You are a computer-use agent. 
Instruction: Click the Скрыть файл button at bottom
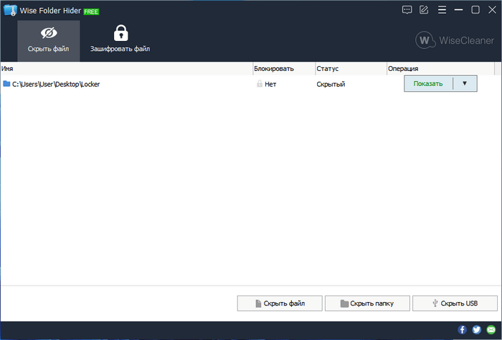[x=280, y=303]
